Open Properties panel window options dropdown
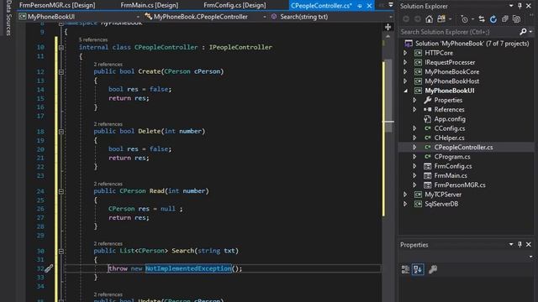 [511, 244]
